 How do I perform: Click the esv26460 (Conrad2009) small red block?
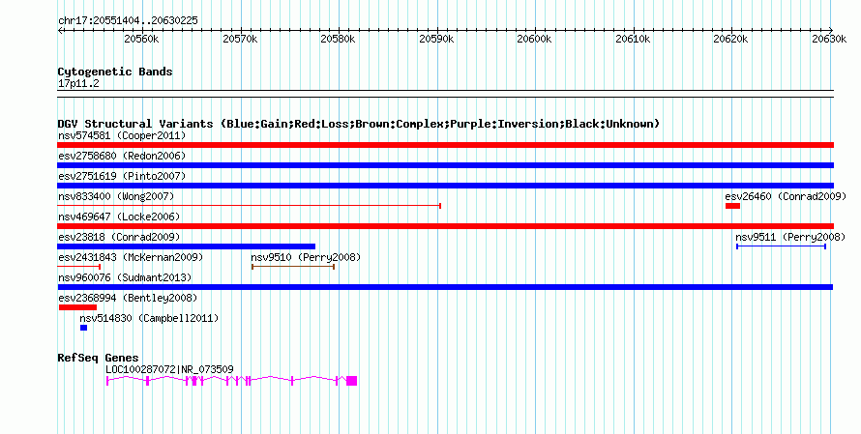732,206
